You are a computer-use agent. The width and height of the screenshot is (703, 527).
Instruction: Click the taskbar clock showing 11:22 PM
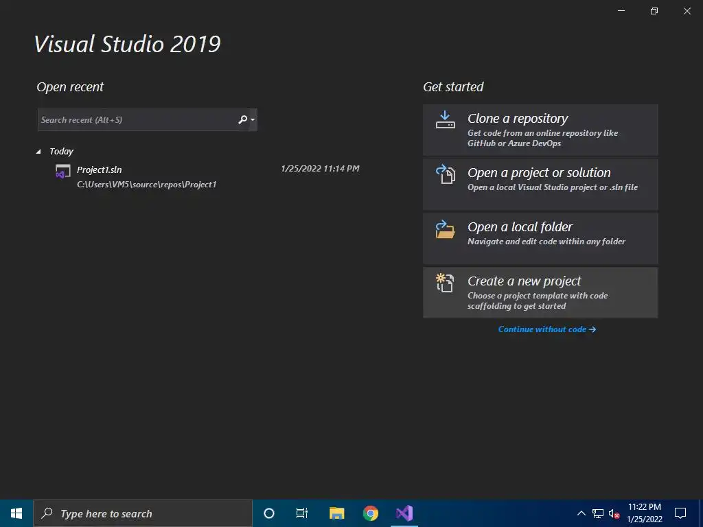[x=644, y=513]
